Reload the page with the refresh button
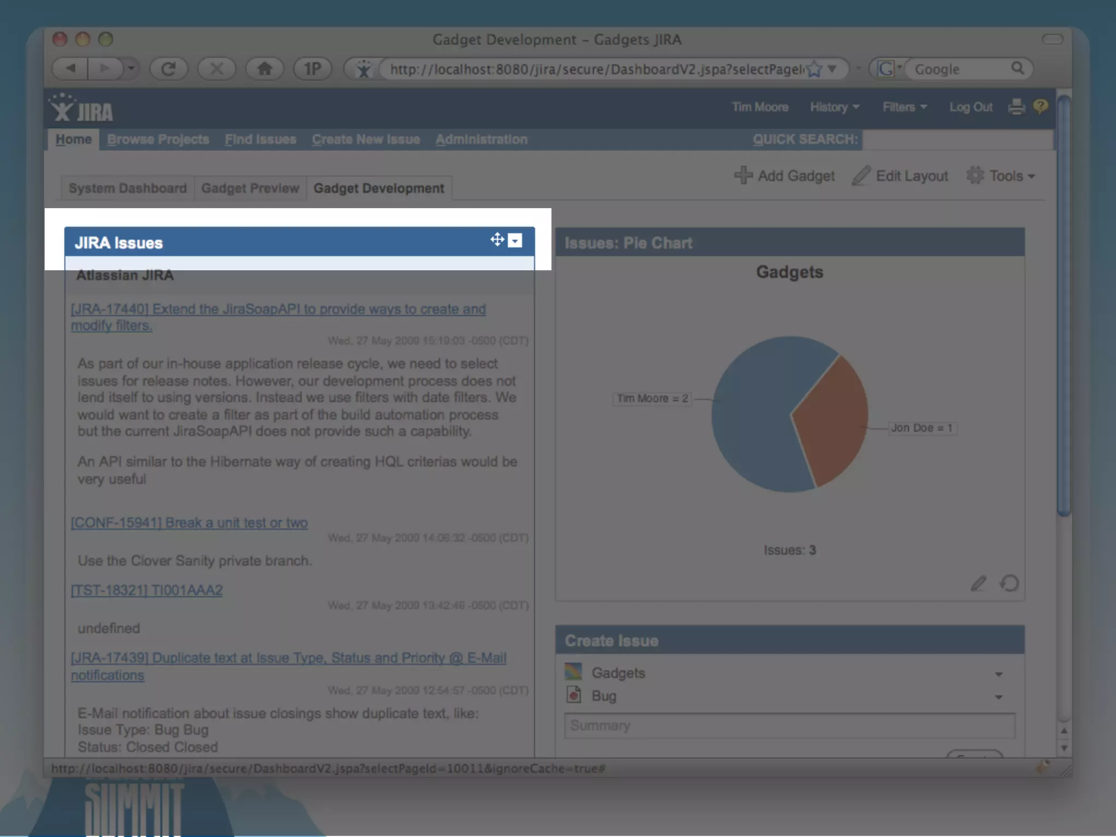This screenshot has width=1116, height=837. pos(168,69)
